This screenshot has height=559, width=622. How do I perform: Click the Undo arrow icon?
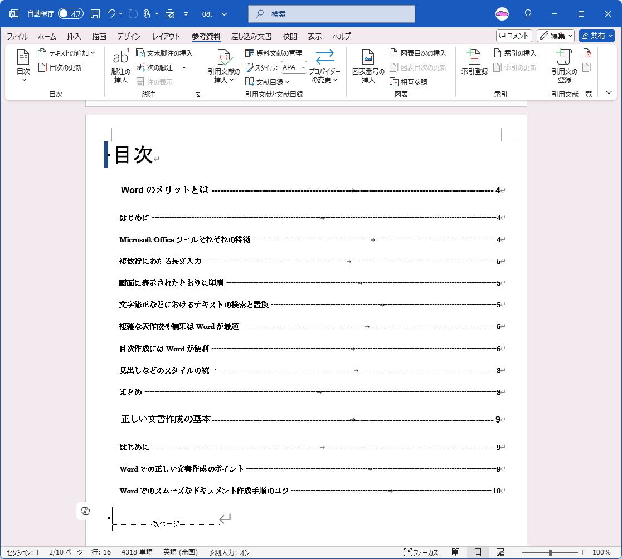pyautogui.click(x=111, y=14)
